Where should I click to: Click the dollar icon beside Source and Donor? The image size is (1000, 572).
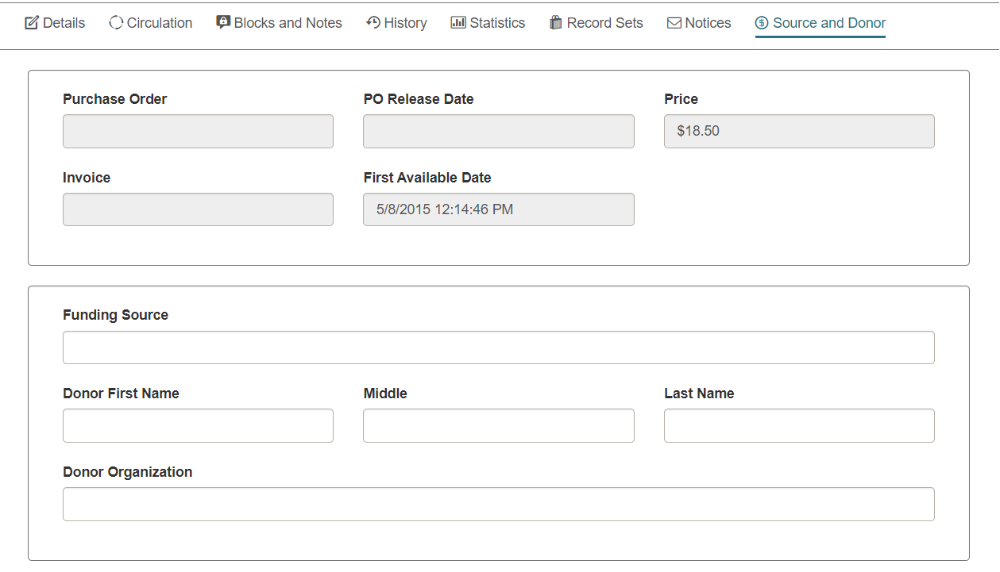pyautogui.click(x=760, y=23)
